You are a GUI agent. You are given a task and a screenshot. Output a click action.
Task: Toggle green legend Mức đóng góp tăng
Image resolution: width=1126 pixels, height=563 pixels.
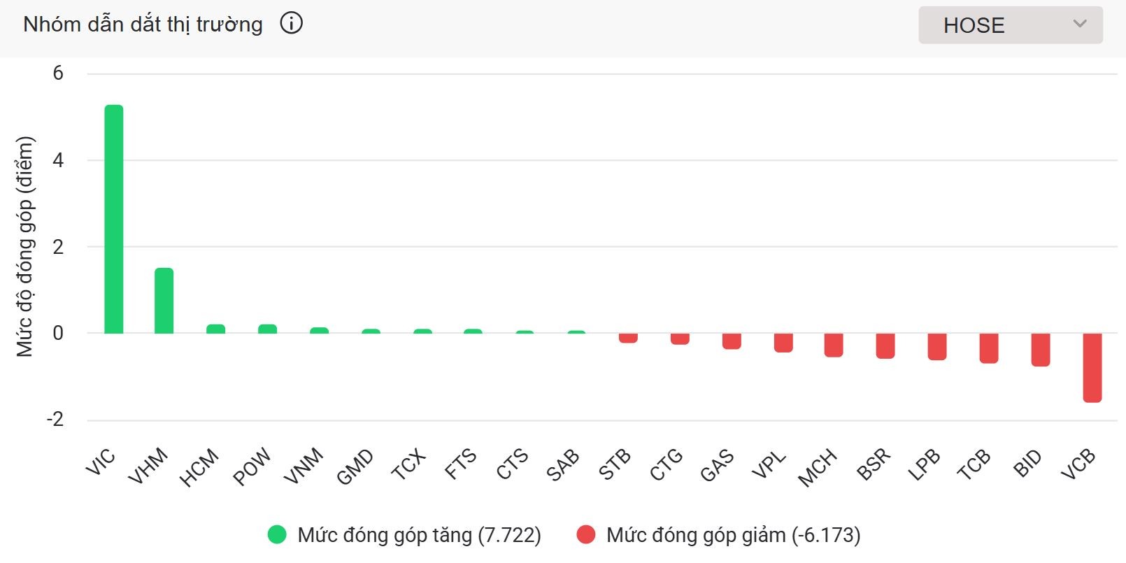(x=404, y=535)
